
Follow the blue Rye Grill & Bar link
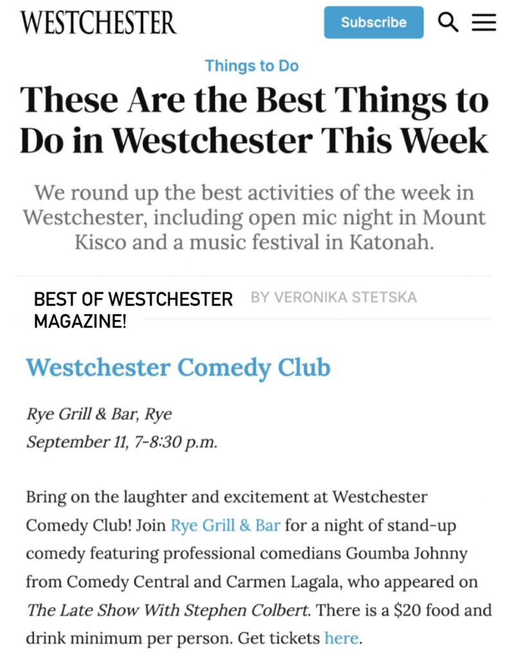point(225,526)
